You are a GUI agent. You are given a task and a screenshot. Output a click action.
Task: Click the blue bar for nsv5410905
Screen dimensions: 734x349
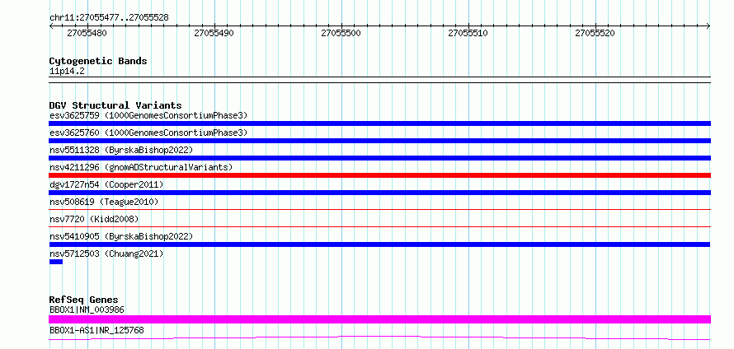tap(379, 244)
